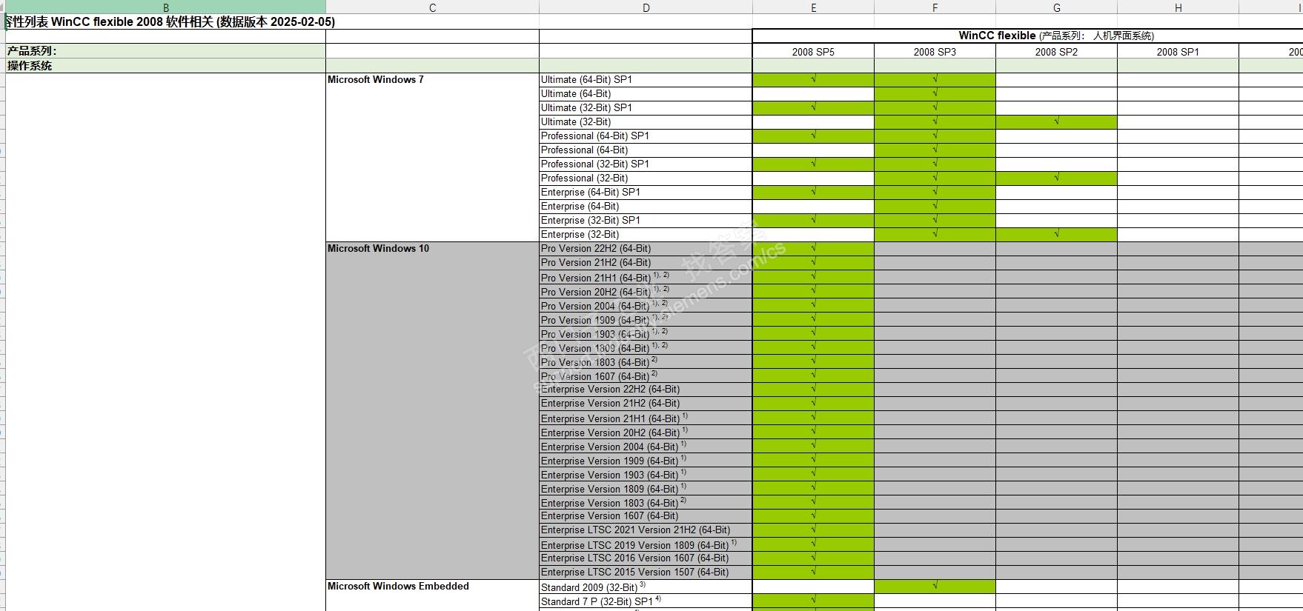Click 2008 SP3 check mark for Professional (64-Bit) SP1
This screenshot has height=611, width=1303.
[x=935, y=135]
